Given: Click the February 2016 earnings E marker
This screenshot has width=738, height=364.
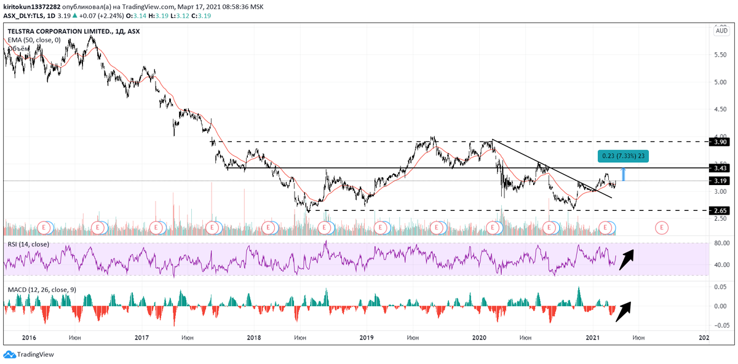Looking at the screenshot, I should coord(44,228).
